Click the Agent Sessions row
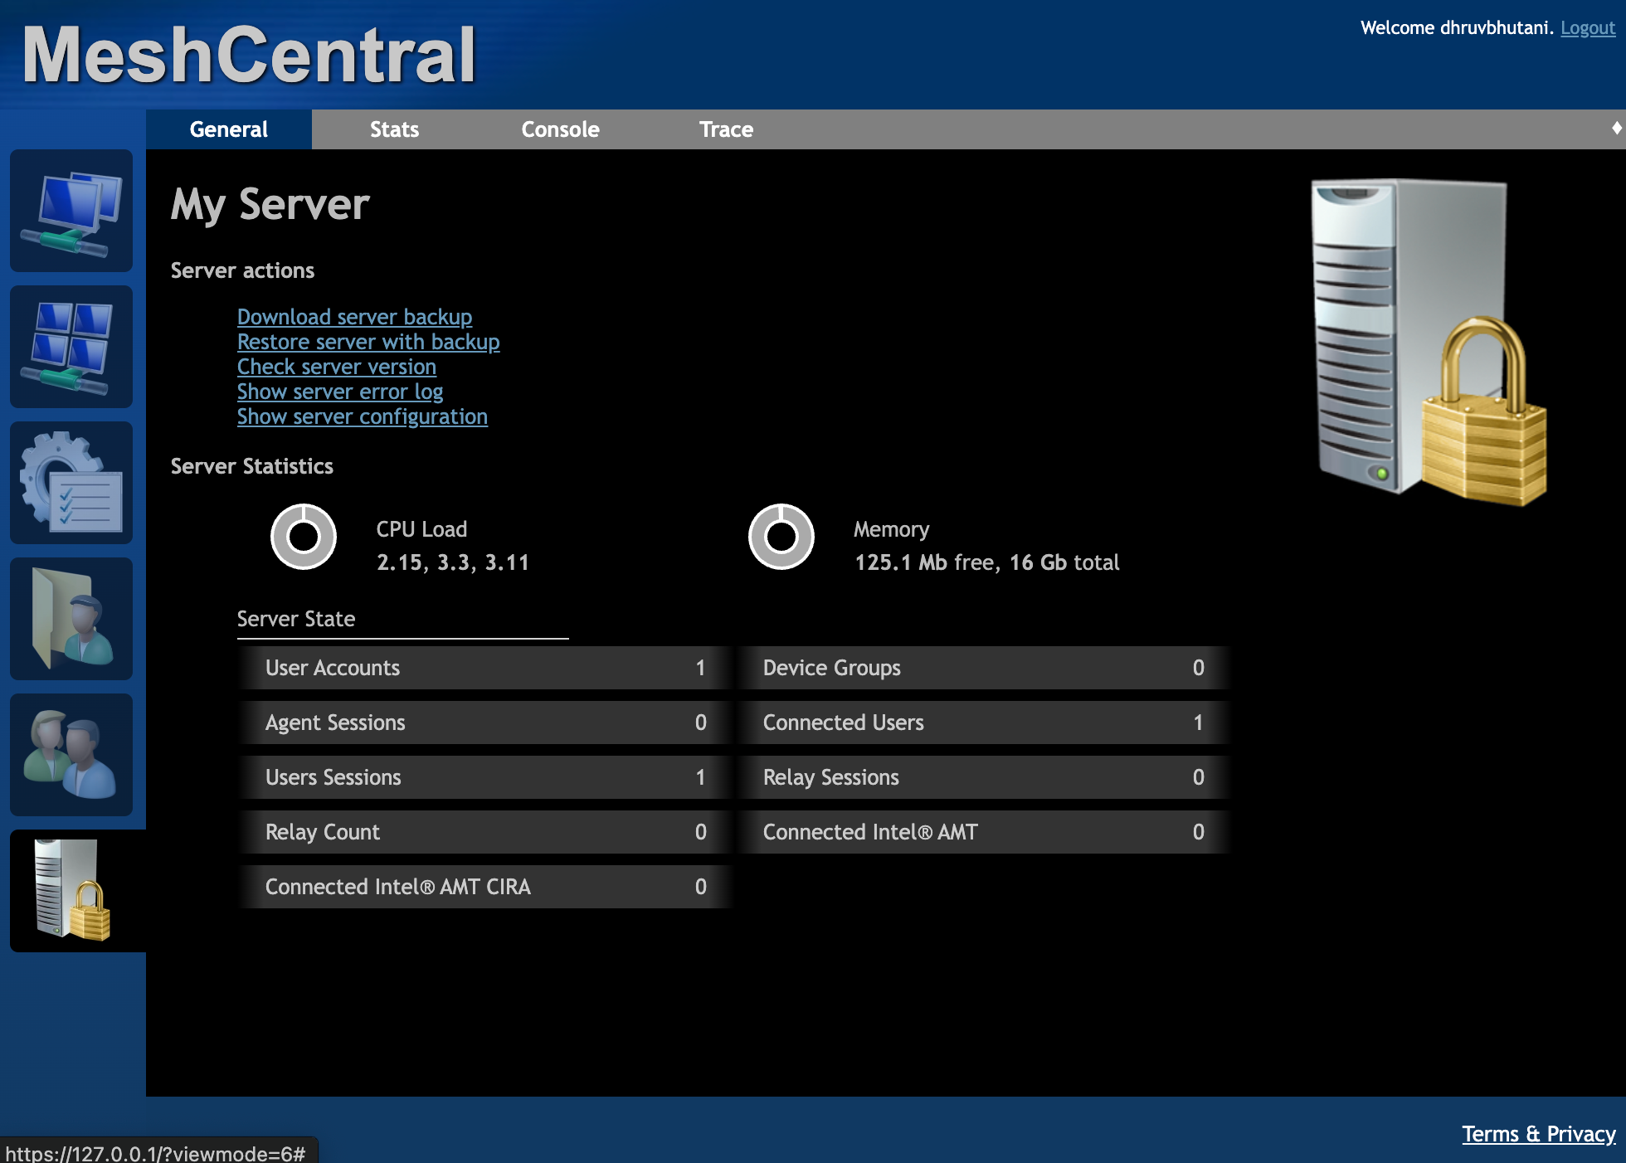The width and height of the screenshot is (1626, 1163). point(485,723)
